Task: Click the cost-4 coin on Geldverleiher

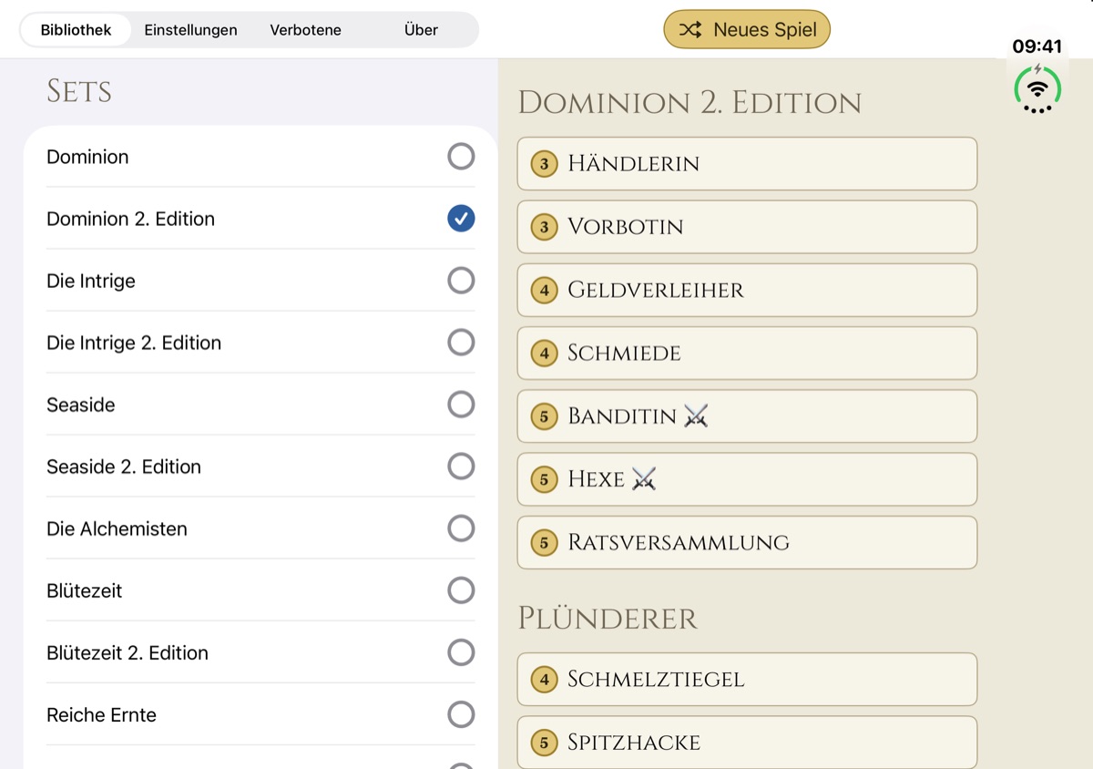Action: (545, 291)
